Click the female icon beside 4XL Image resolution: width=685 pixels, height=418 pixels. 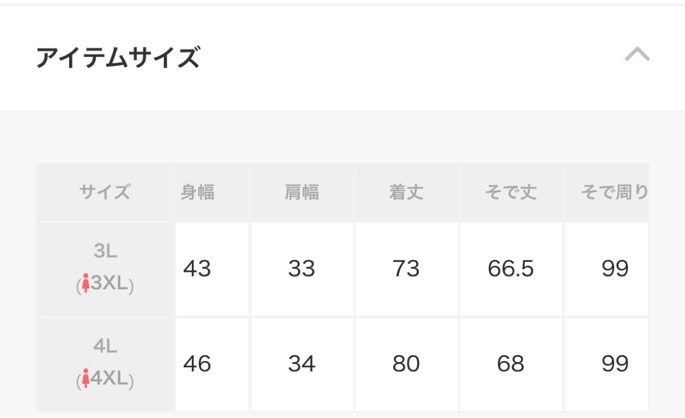(x=86, y=379)
